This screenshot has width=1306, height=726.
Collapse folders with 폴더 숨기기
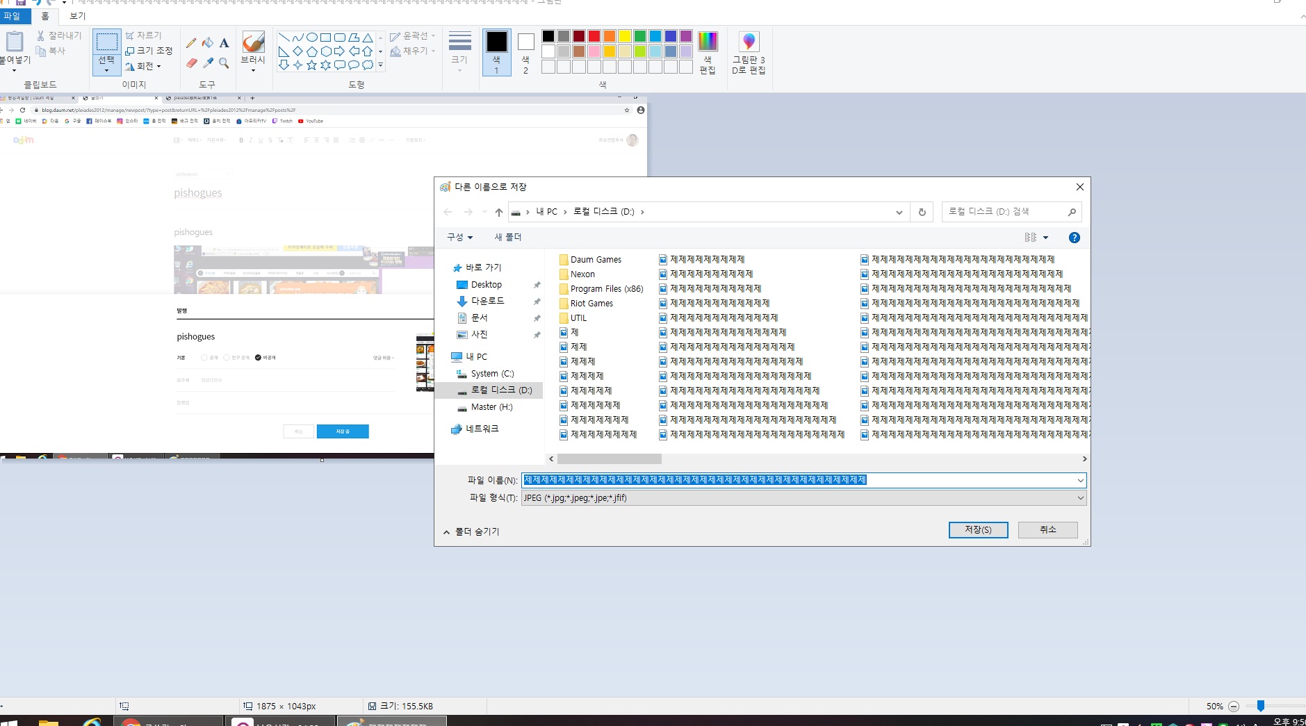(x=471, y=531)
